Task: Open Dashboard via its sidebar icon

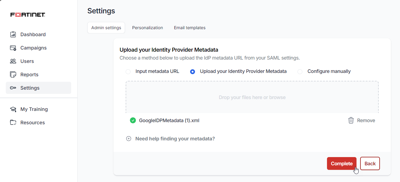Action: click(13, 34)
